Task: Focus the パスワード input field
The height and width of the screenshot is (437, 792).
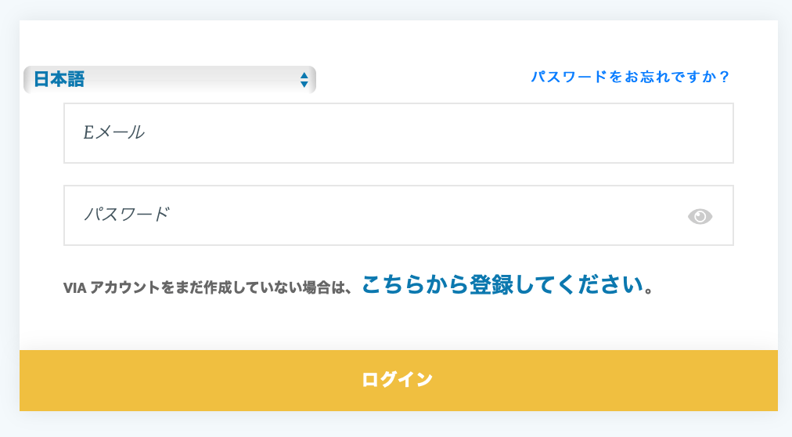Action: click(x=376, y=215)
